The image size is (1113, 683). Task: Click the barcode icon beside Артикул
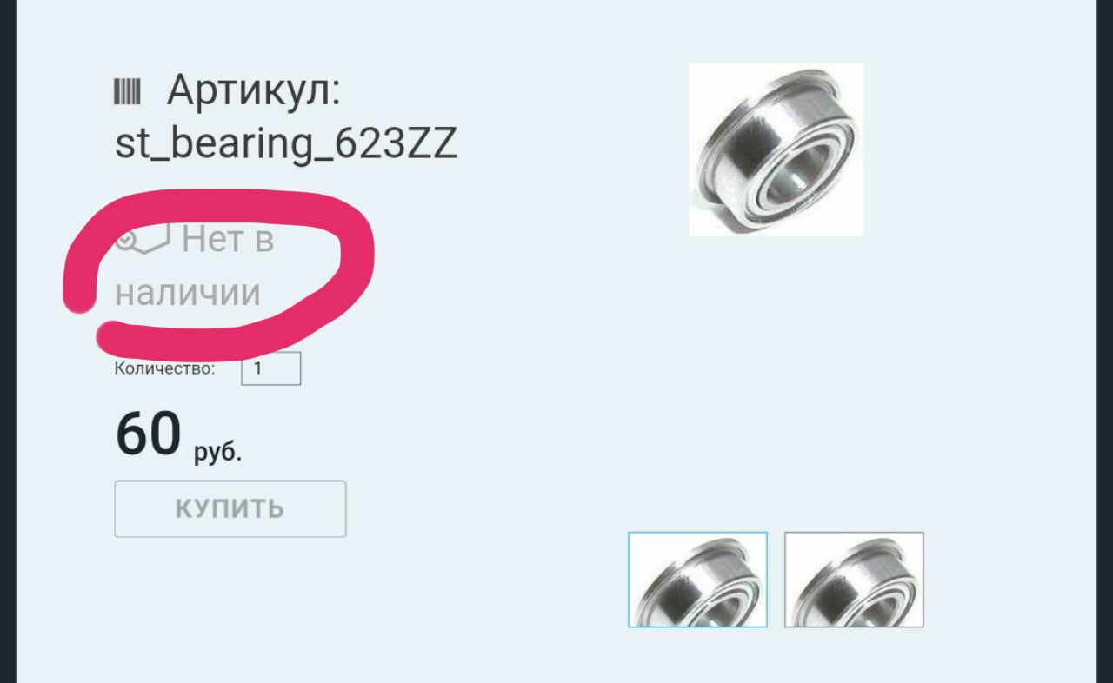pyautogui.click(x=127, y=91)
